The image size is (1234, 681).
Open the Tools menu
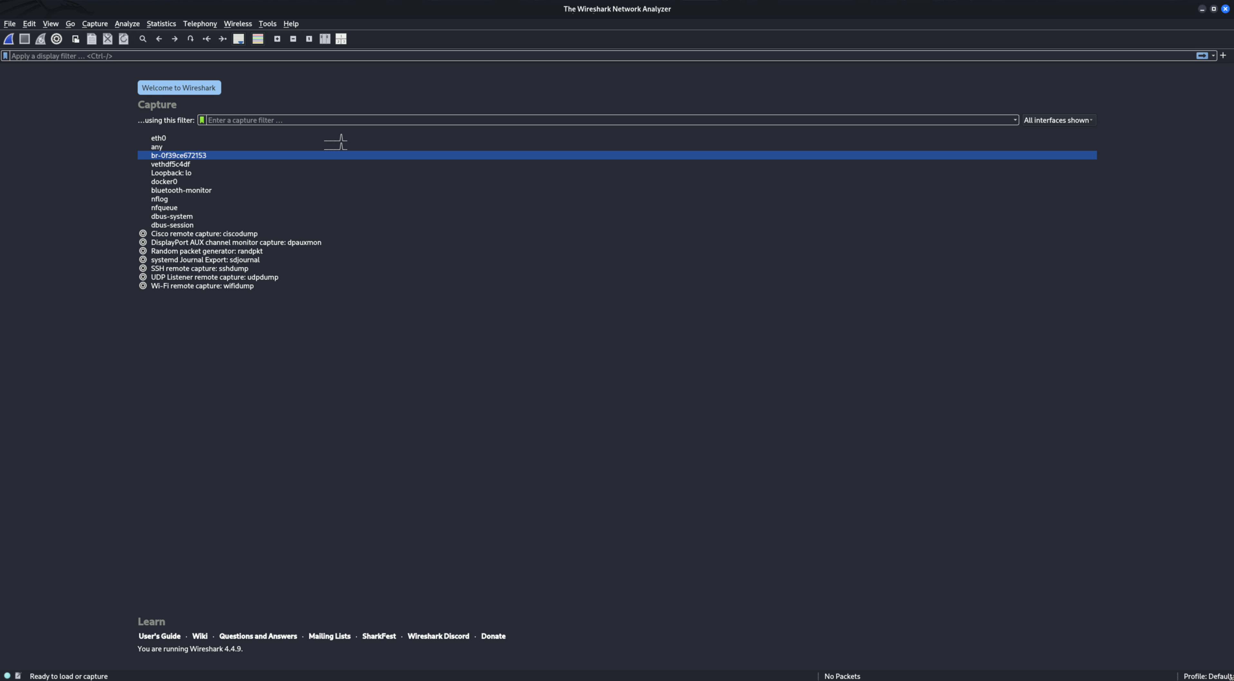[267, 23]
